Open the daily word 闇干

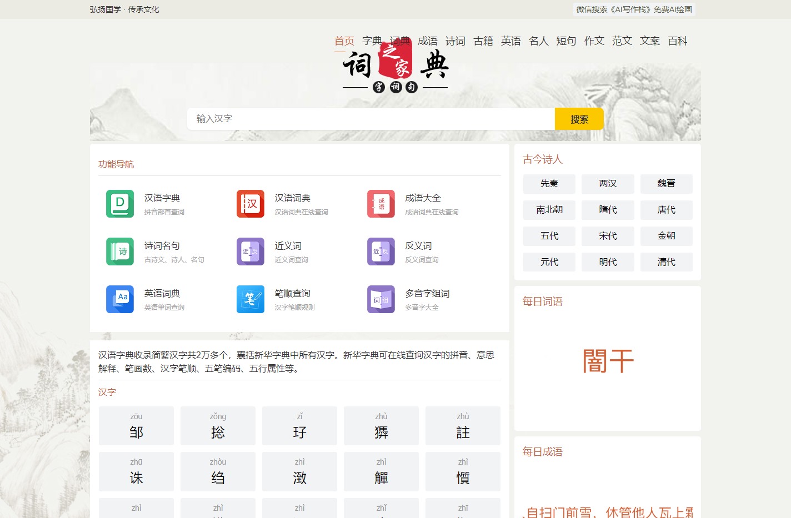click(608, 361)
